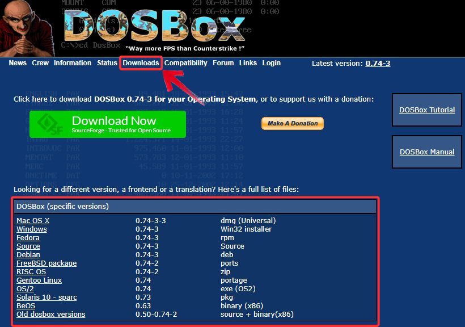Click the SourceForge icon in Download Now

tap(49, 124)
